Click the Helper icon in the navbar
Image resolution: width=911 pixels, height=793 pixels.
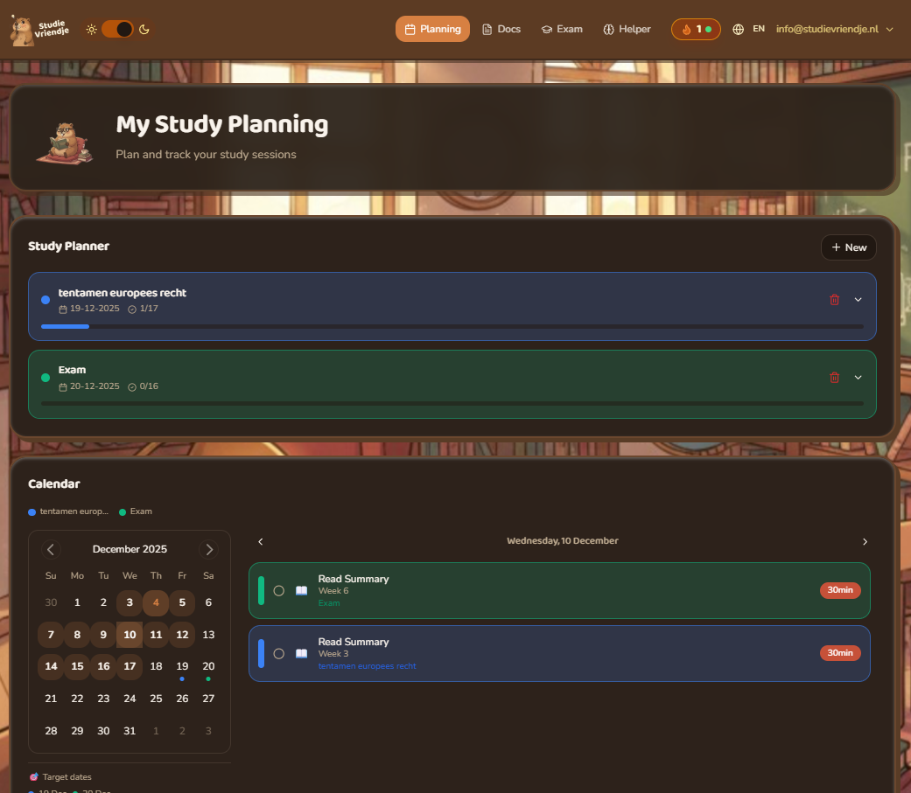click(x=607, y=29)
